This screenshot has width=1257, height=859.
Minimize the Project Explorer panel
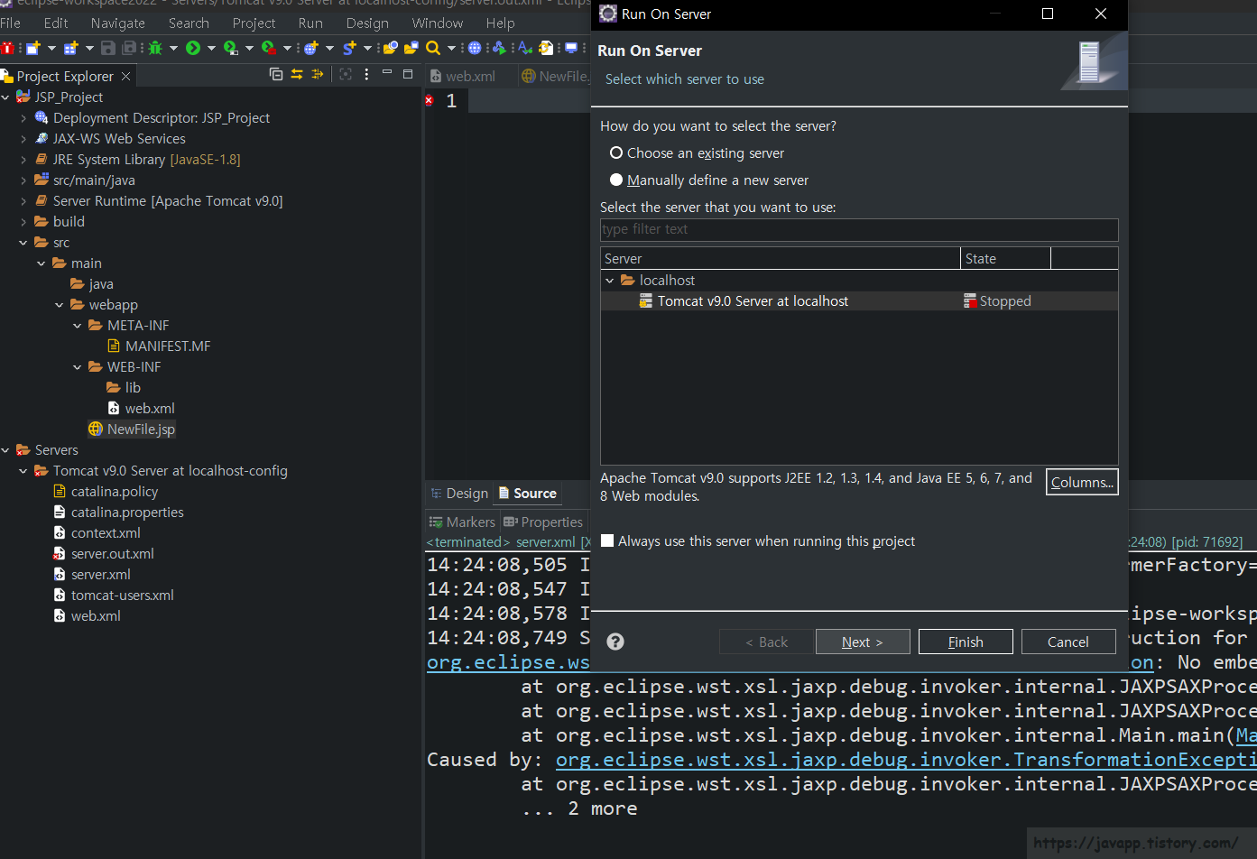tap(387, 72)
